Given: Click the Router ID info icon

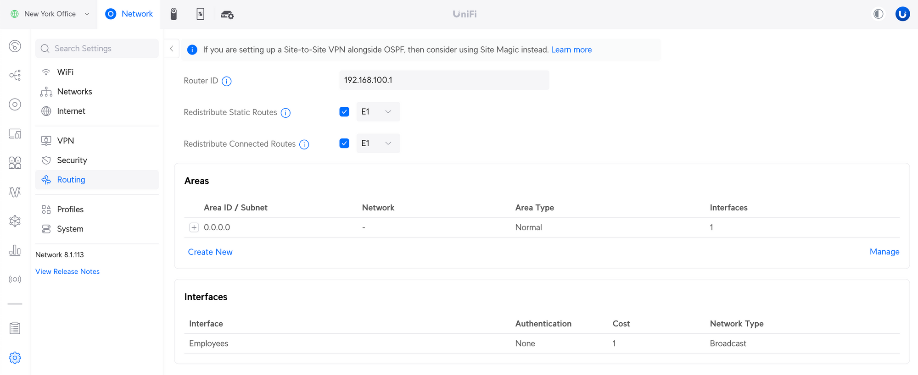Looking at the screenshot, I should [x=227, y=81].
